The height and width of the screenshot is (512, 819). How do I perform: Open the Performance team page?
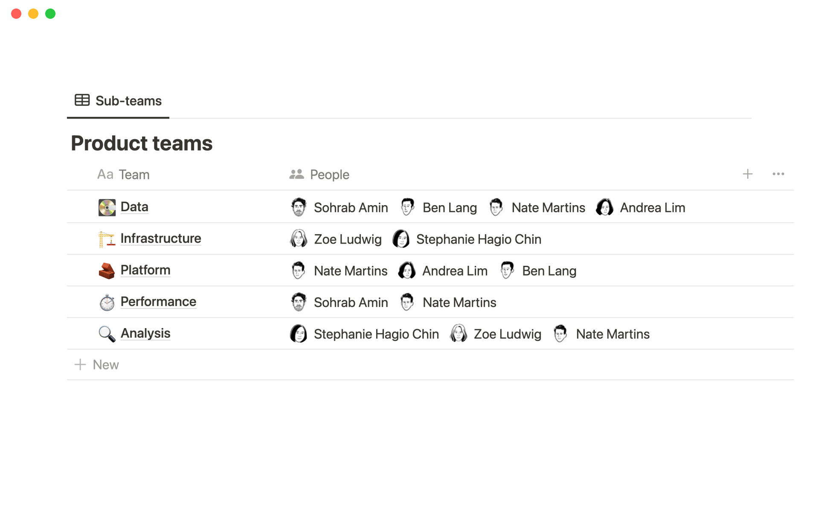coord(158,302)
